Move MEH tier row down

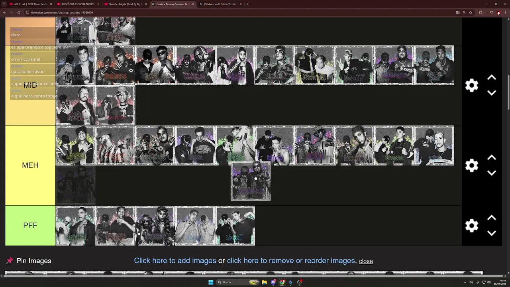tap(492, 173)
